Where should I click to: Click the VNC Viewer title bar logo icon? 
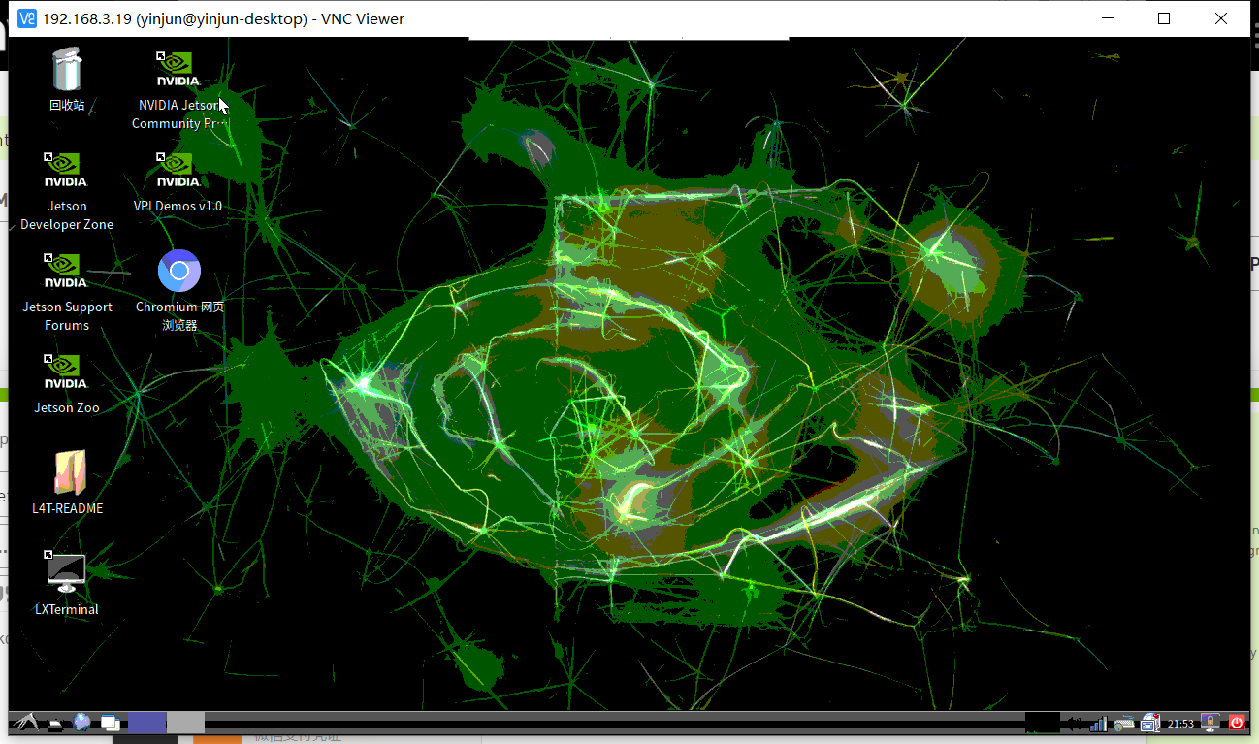[x=27, y=18]
